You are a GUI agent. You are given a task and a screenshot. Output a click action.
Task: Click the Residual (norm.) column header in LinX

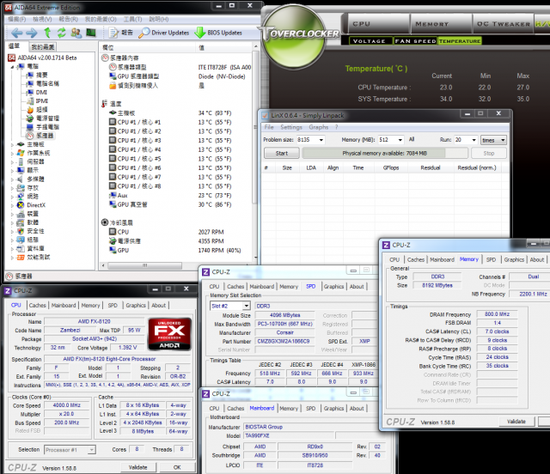[477, 168]
